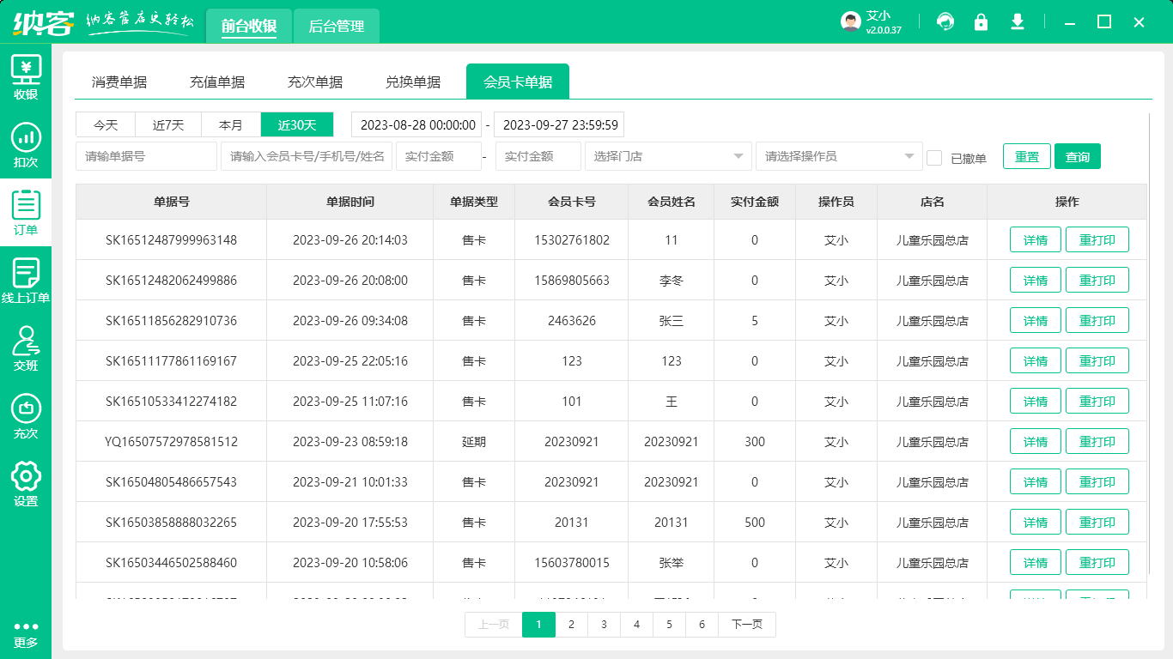Click the lock icon in title bar
Image resolution: width=1173 pixels, height=659 pixels.
[982, 21]
